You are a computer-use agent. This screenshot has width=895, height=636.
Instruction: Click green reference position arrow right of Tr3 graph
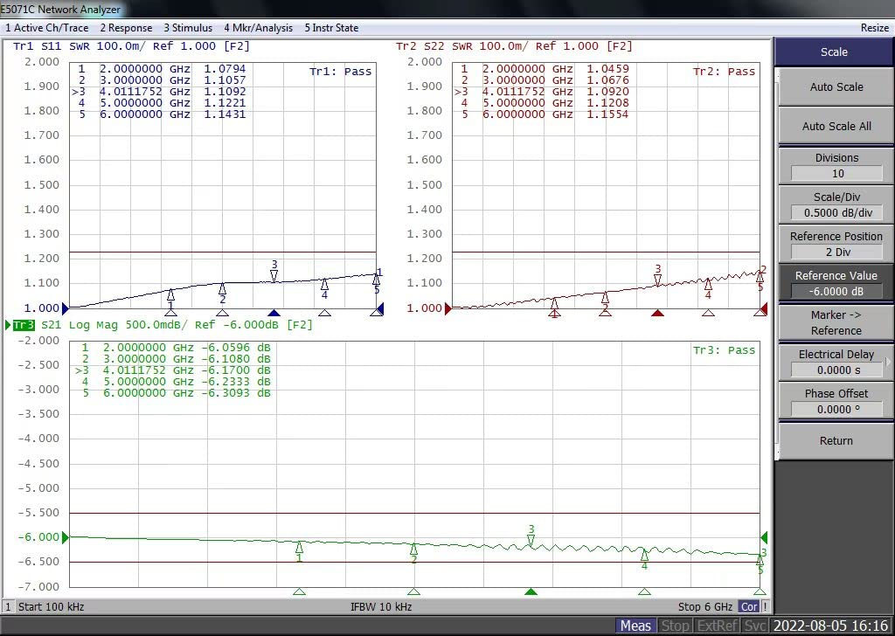[x=765, y=537]
